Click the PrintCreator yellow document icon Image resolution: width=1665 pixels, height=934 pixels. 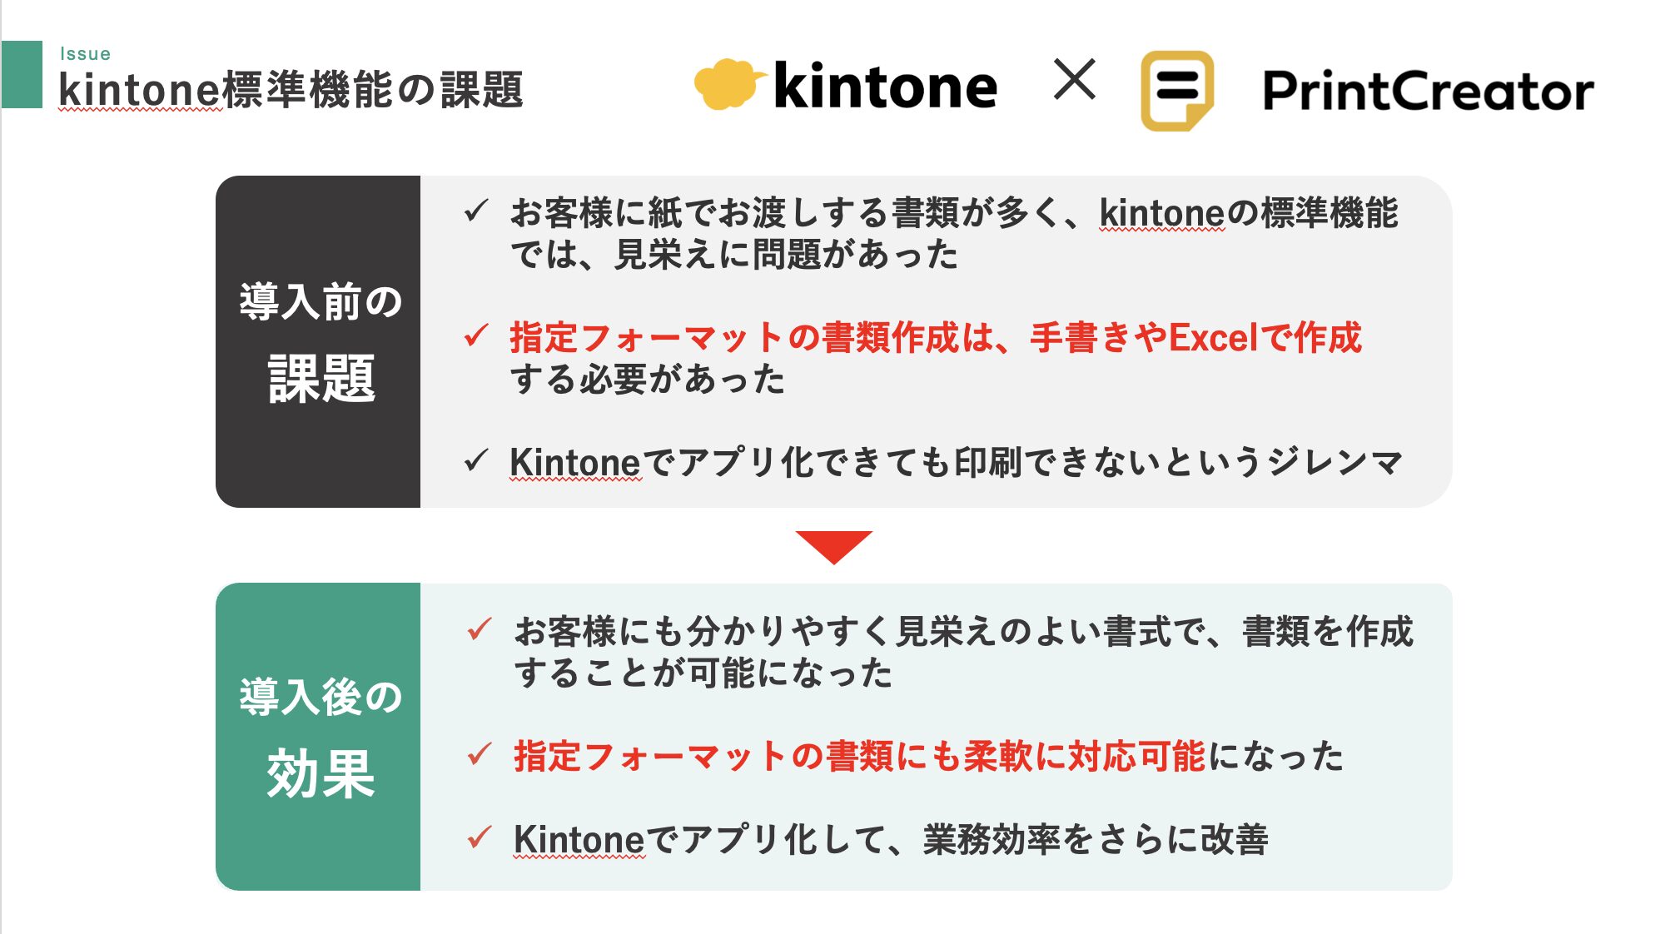1176,90
